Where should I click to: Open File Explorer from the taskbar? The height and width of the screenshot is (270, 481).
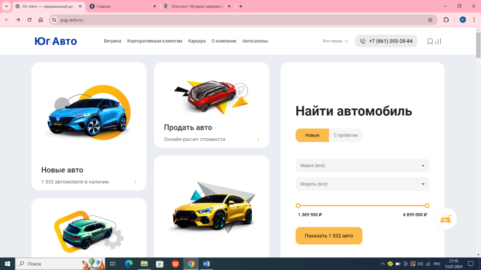tap(144, 263)
